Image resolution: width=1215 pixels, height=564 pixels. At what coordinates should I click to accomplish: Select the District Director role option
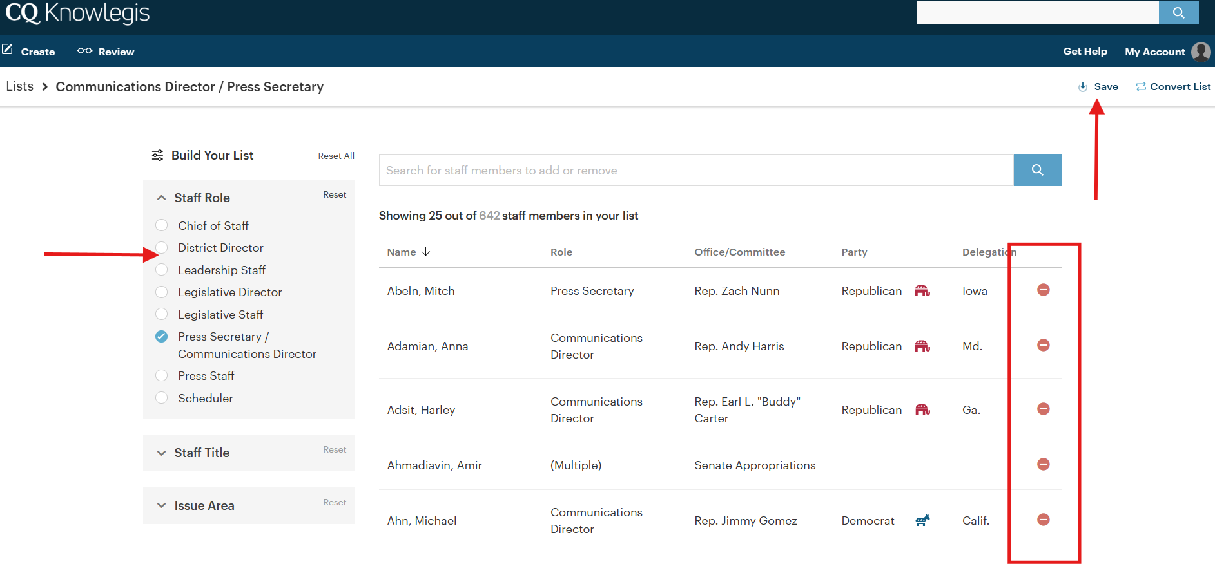(x=162, y=248)
